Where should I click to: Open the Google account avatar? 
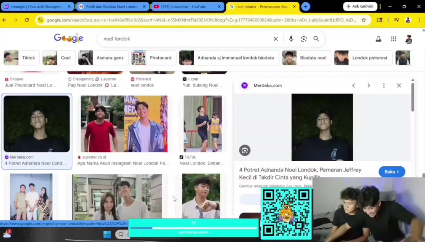pos(408,39)
